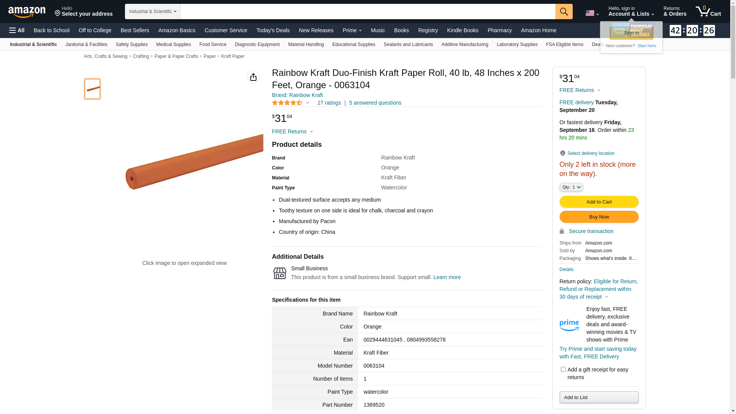736x414 pixels.
Task: Click the orange search magnifier button
Action: coord(564,11)
